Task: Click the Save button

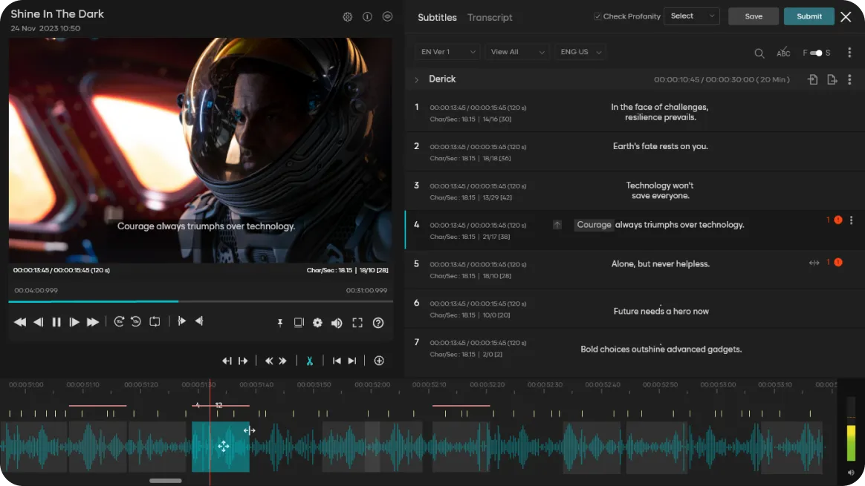Action: 753,16
